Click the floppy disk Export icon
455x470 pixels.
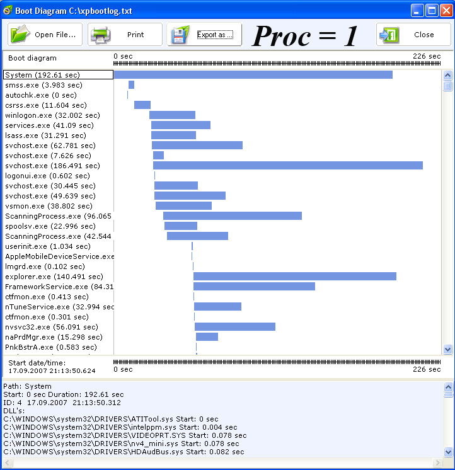click(180, 35)
